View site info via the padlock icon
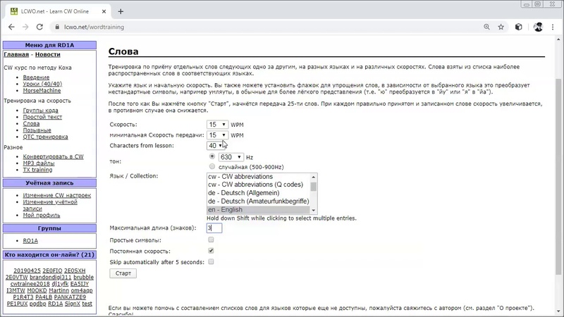This screenshot has width=564, height=317. point(57,27)
